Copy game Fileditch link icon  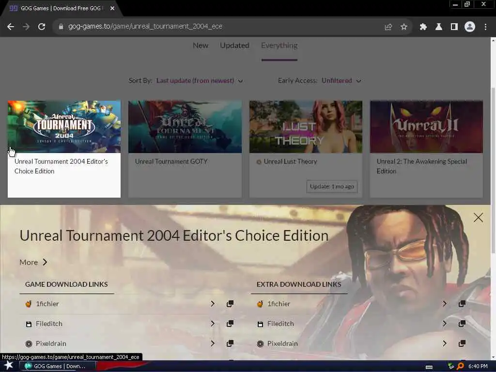230,324
